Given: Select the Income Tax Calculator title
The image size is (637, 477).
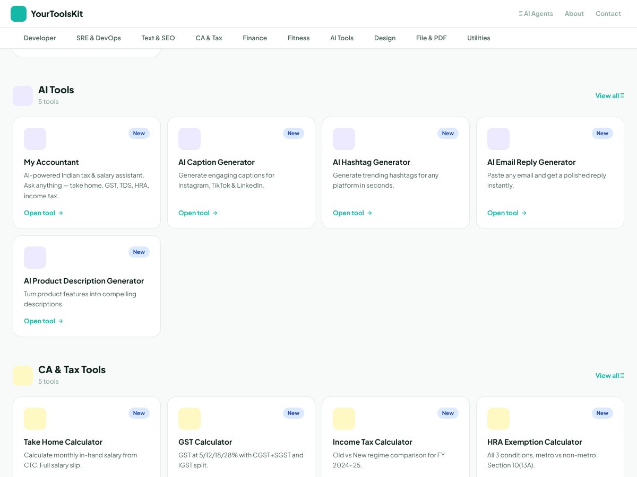Looking at the screenshot, I should [x=373, y=442].
